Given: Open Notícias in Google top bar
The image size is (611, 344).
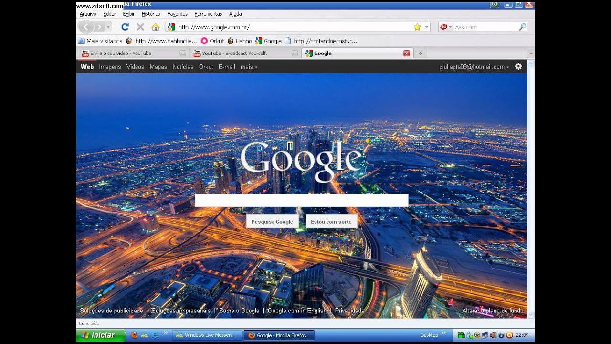Looking at the screenshot, I should (x=183, y=67).
